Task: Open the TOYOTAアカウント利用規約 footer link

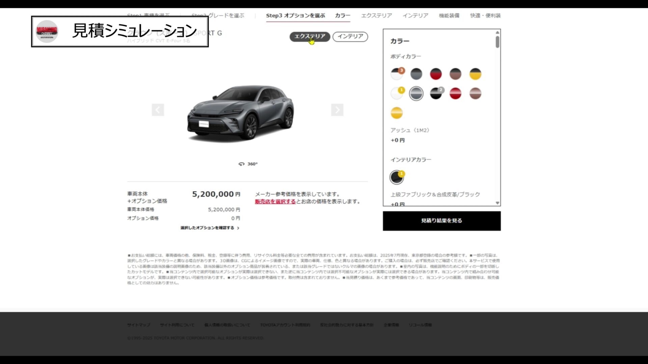Action: (285, 325)
